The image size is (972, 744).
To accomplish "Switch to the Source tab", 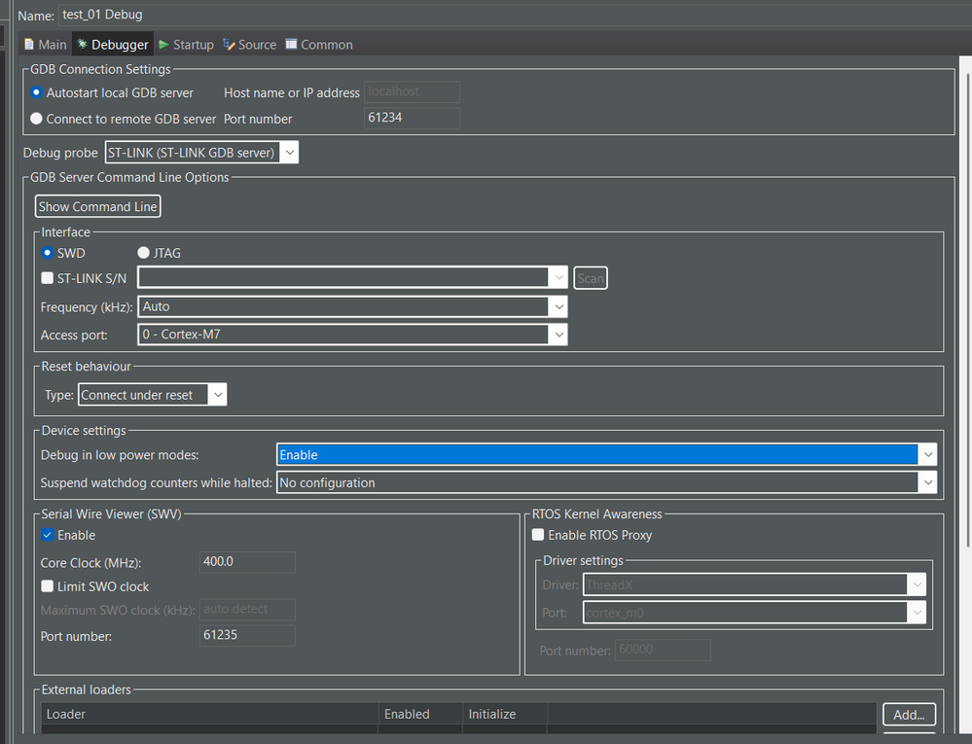I will (x=249, y=45).
